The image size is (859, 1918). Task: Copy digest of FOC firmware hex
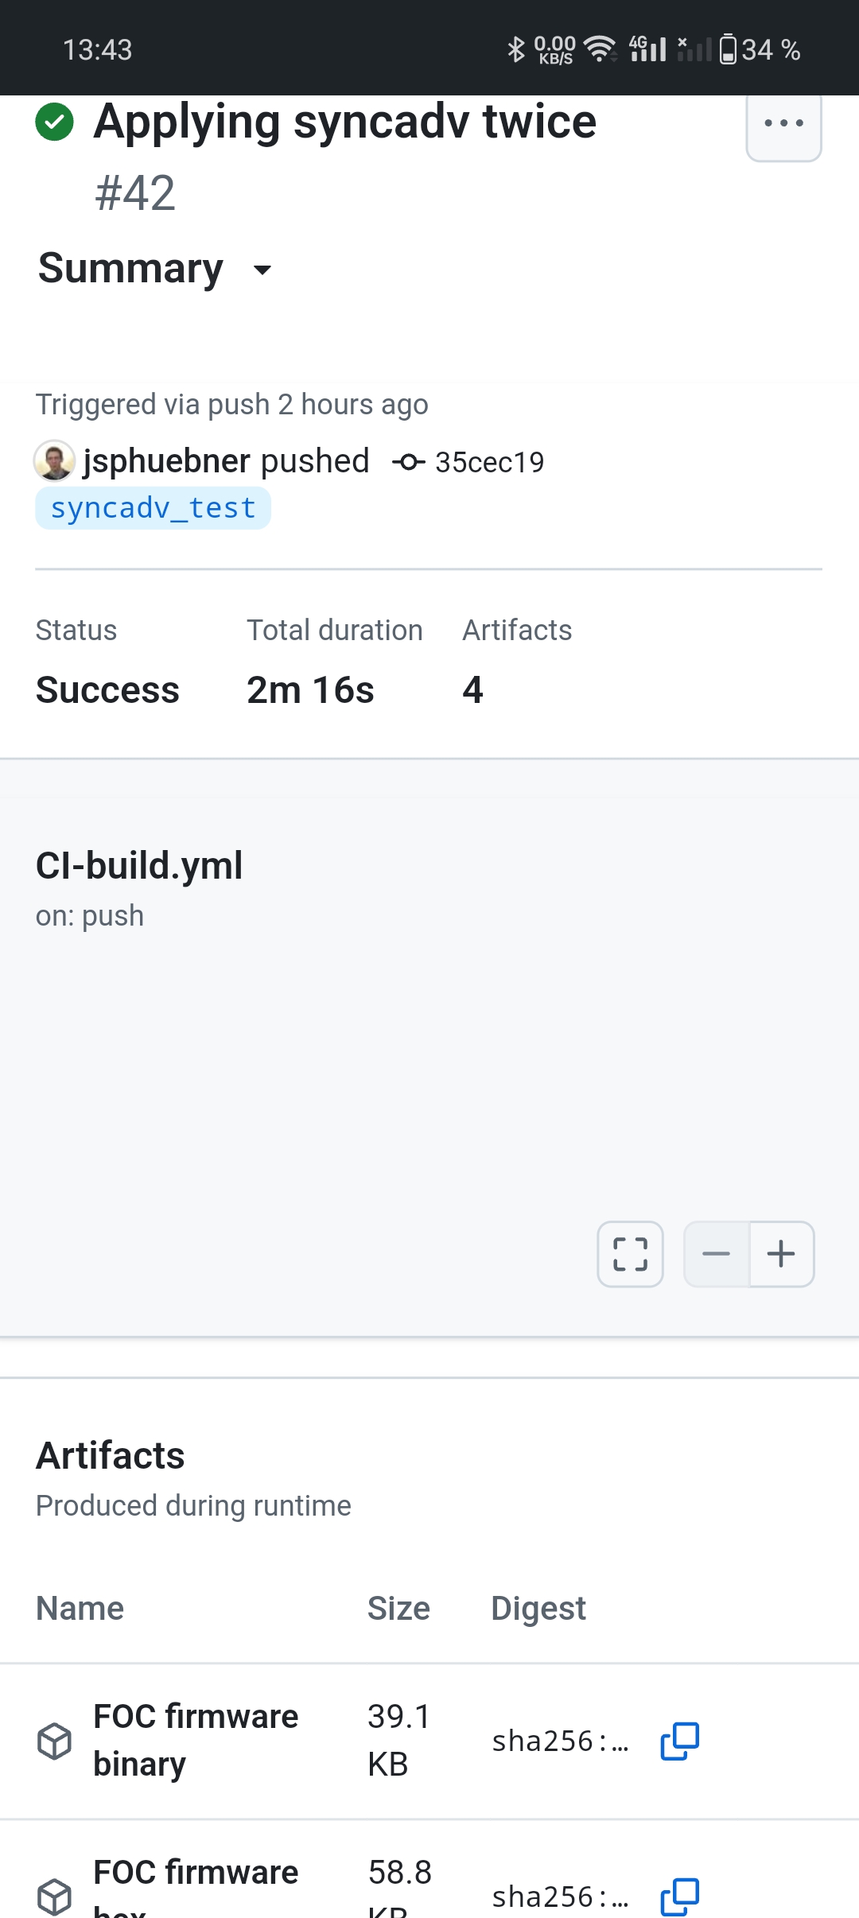[x=680, y=1897]
